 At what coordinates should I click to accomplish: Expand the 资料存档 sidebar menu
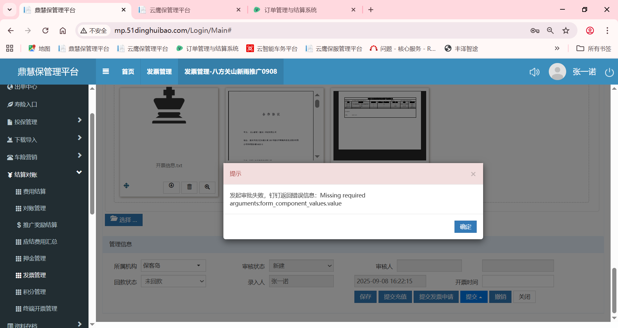[44, 324]
